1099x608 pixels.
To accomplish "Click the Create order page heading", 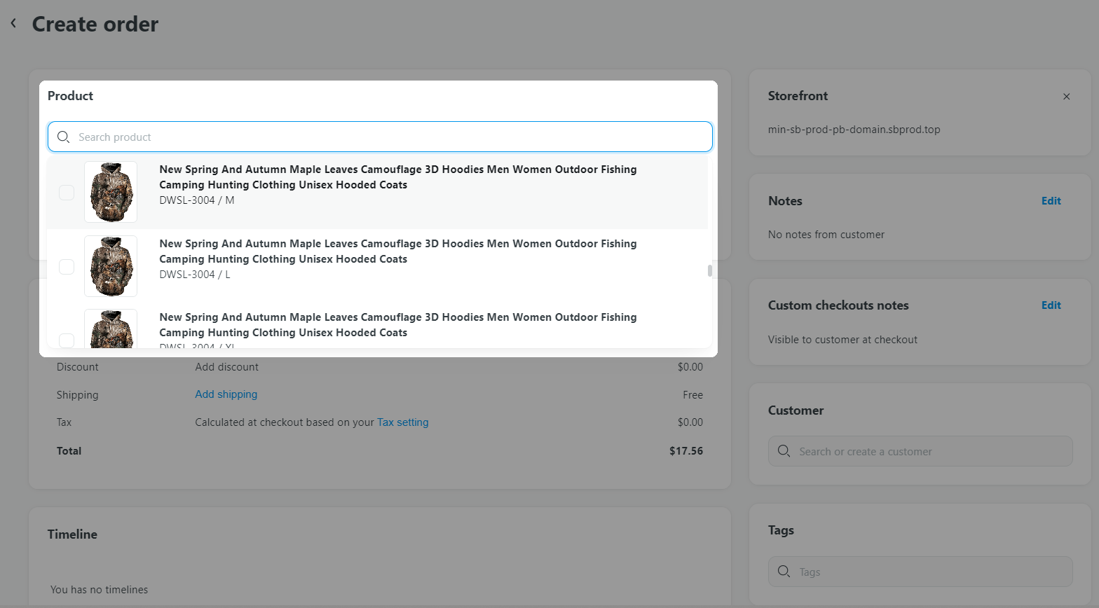I will (x=95, y=24).
